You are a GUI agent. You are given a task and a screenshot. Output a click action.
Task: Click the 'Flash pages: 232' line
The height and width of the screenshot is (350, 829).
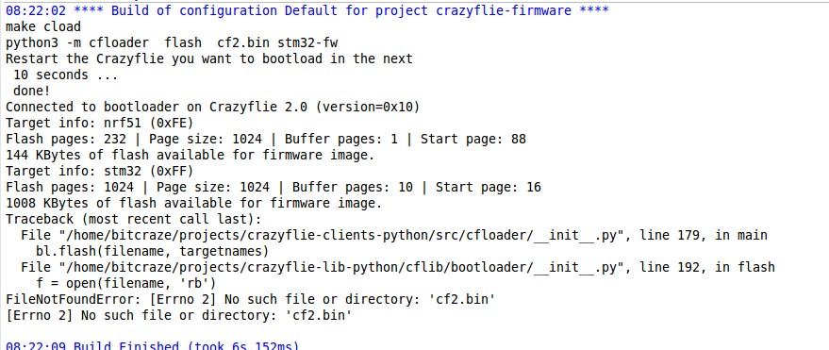pos(266,139)
